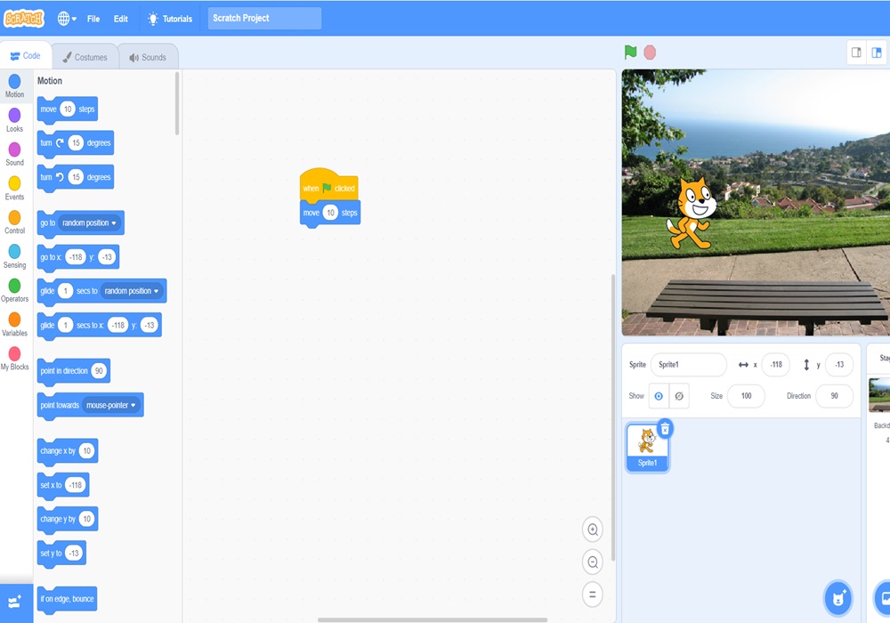The height and width of the screenshot is (623, 890).
Task: Open random position dropdown in glide block
Action: click(133, 291)
